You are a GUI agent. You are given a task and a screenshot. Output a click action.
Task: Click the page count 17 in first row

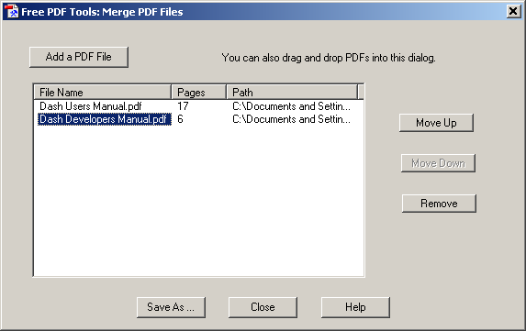click(x=183, y=106)
